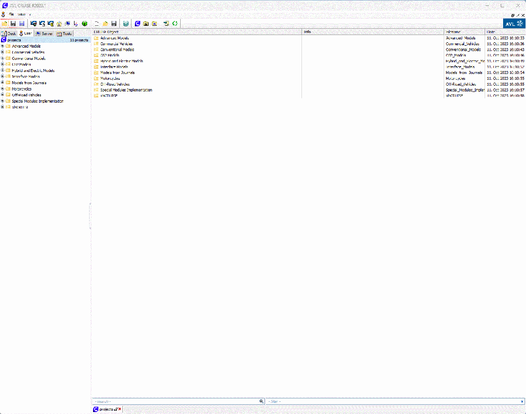Click the computer monitor toolbar icon

click(67, 23)
